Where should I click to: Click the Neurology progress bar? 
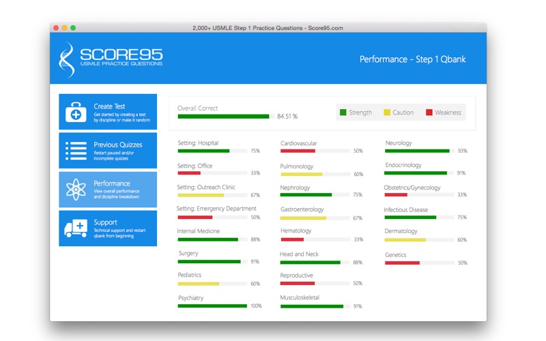[x=419, y=151]
